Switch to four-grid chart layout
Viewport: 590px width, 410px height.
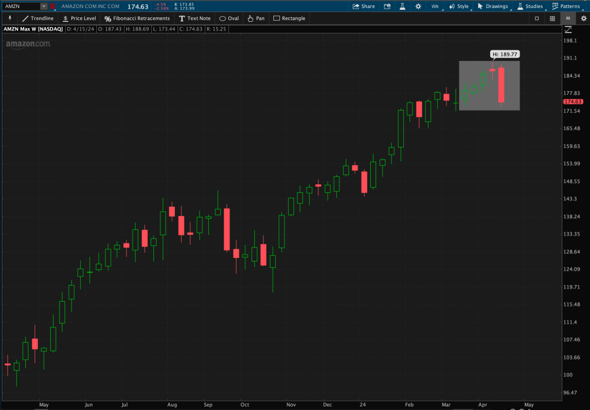tap(552, 18)
